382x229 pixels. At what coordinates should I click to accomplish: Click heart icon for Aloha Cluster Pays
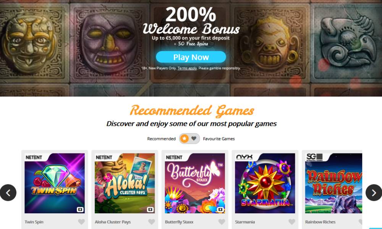coord(152,222)
